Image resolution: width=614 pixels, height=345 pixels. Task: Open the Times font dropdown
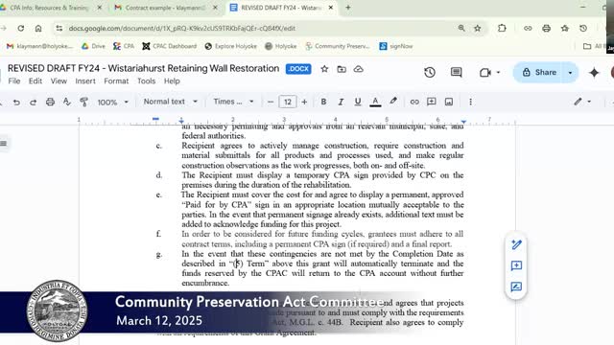click(233, 102)
